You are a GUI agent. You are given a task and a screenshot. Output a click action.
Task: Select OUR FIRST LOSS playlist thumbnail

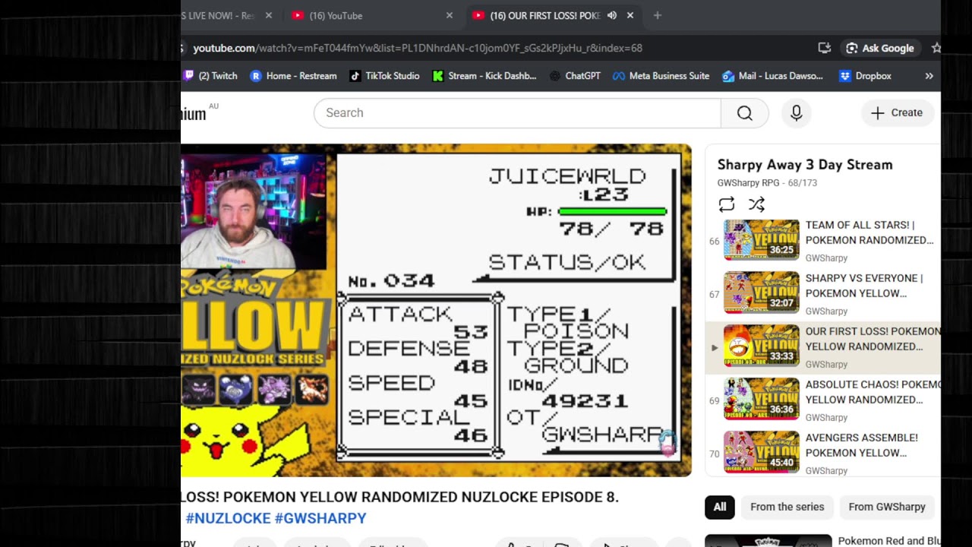coord(762,346)
